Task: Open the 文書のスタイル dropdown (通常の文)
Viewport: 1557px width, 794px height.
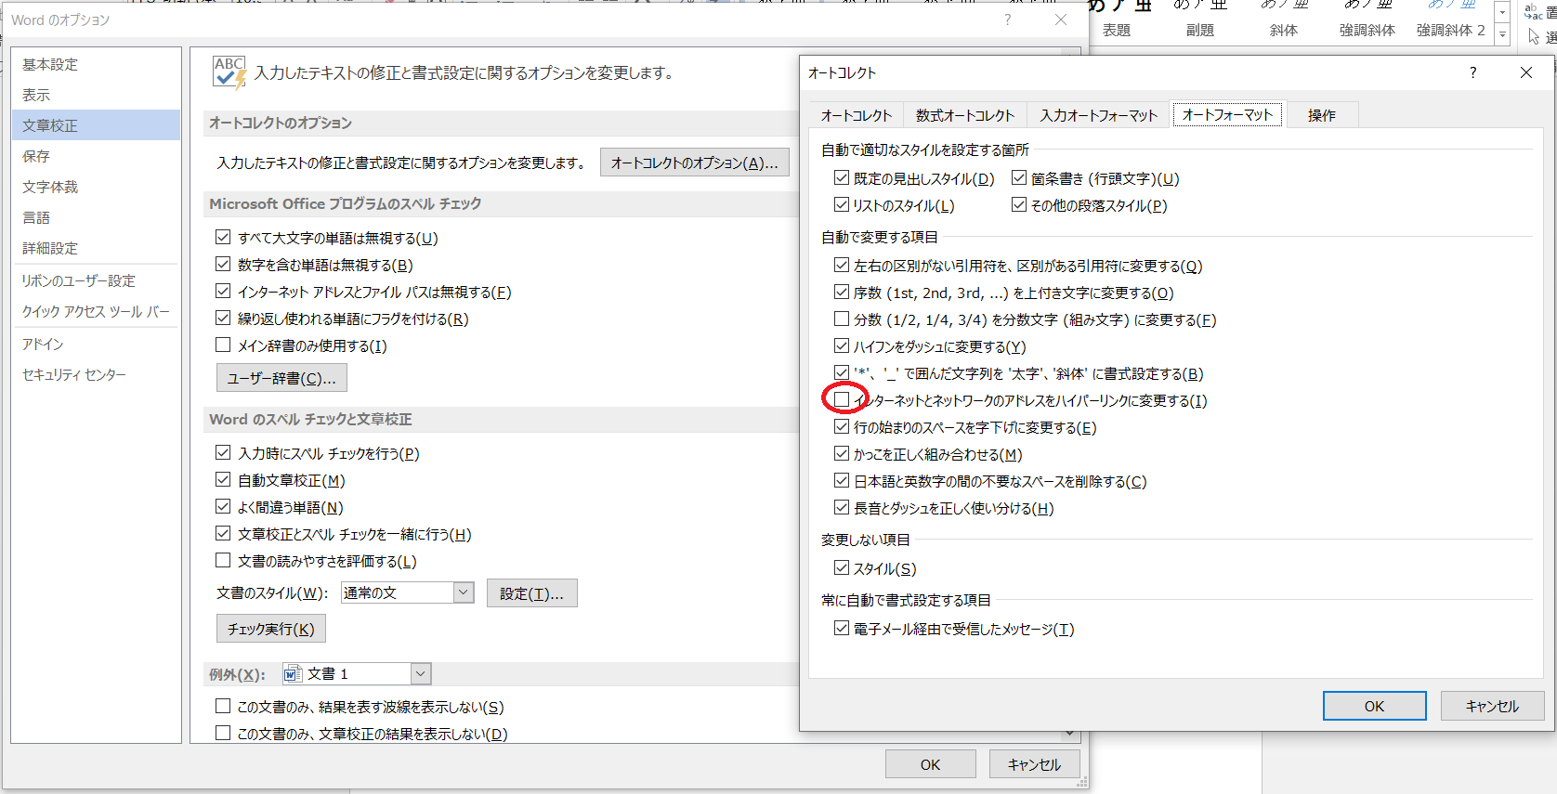Action: pyautogui.click(x=464, y=592)
